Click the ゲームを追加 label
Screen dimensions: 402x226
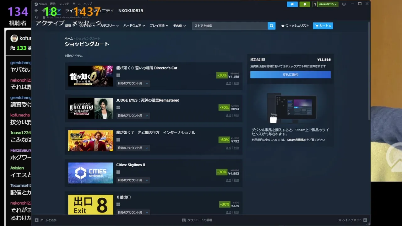(x=48, y=220)
